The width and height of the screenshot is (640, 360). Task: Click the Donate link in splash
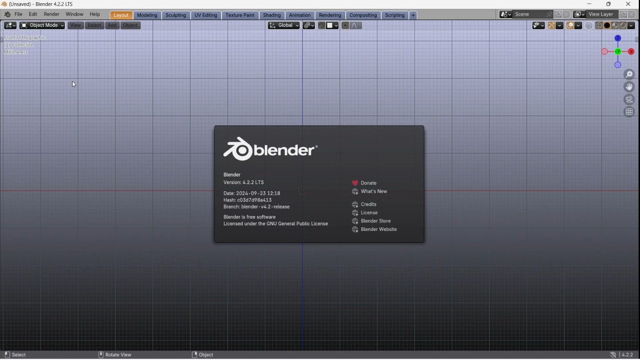click(365, 183)
